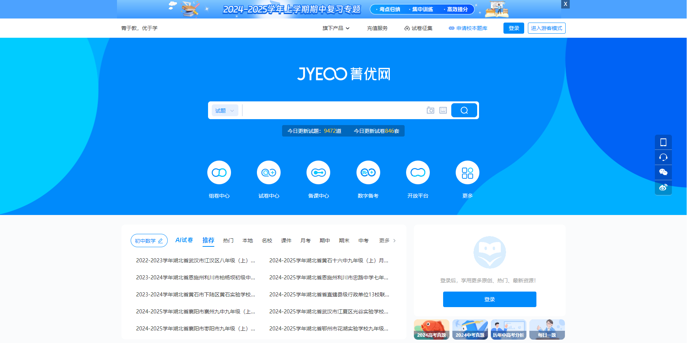Viewport: 693px width, 343px height.
Task: Switch to the 名校 tab
Action: [267, 241]
